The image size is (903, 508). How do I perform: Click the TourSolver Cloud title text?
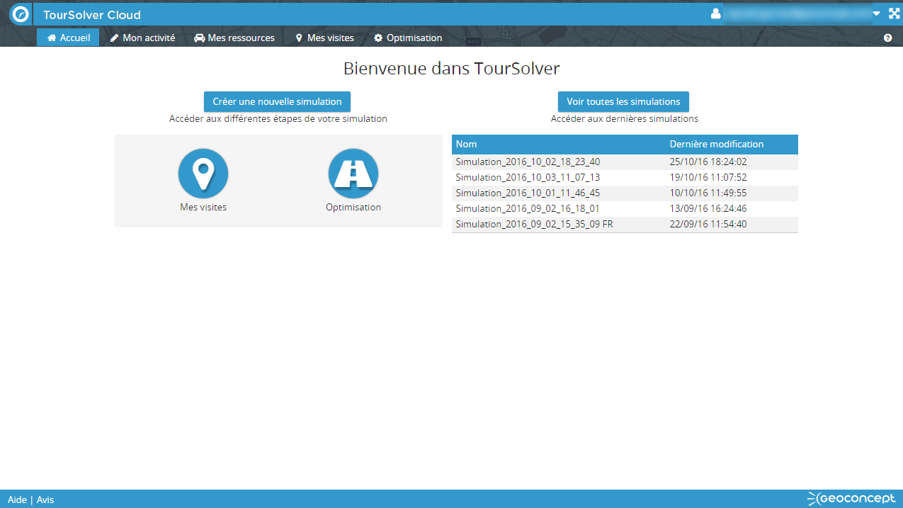(x=92, y=15)
